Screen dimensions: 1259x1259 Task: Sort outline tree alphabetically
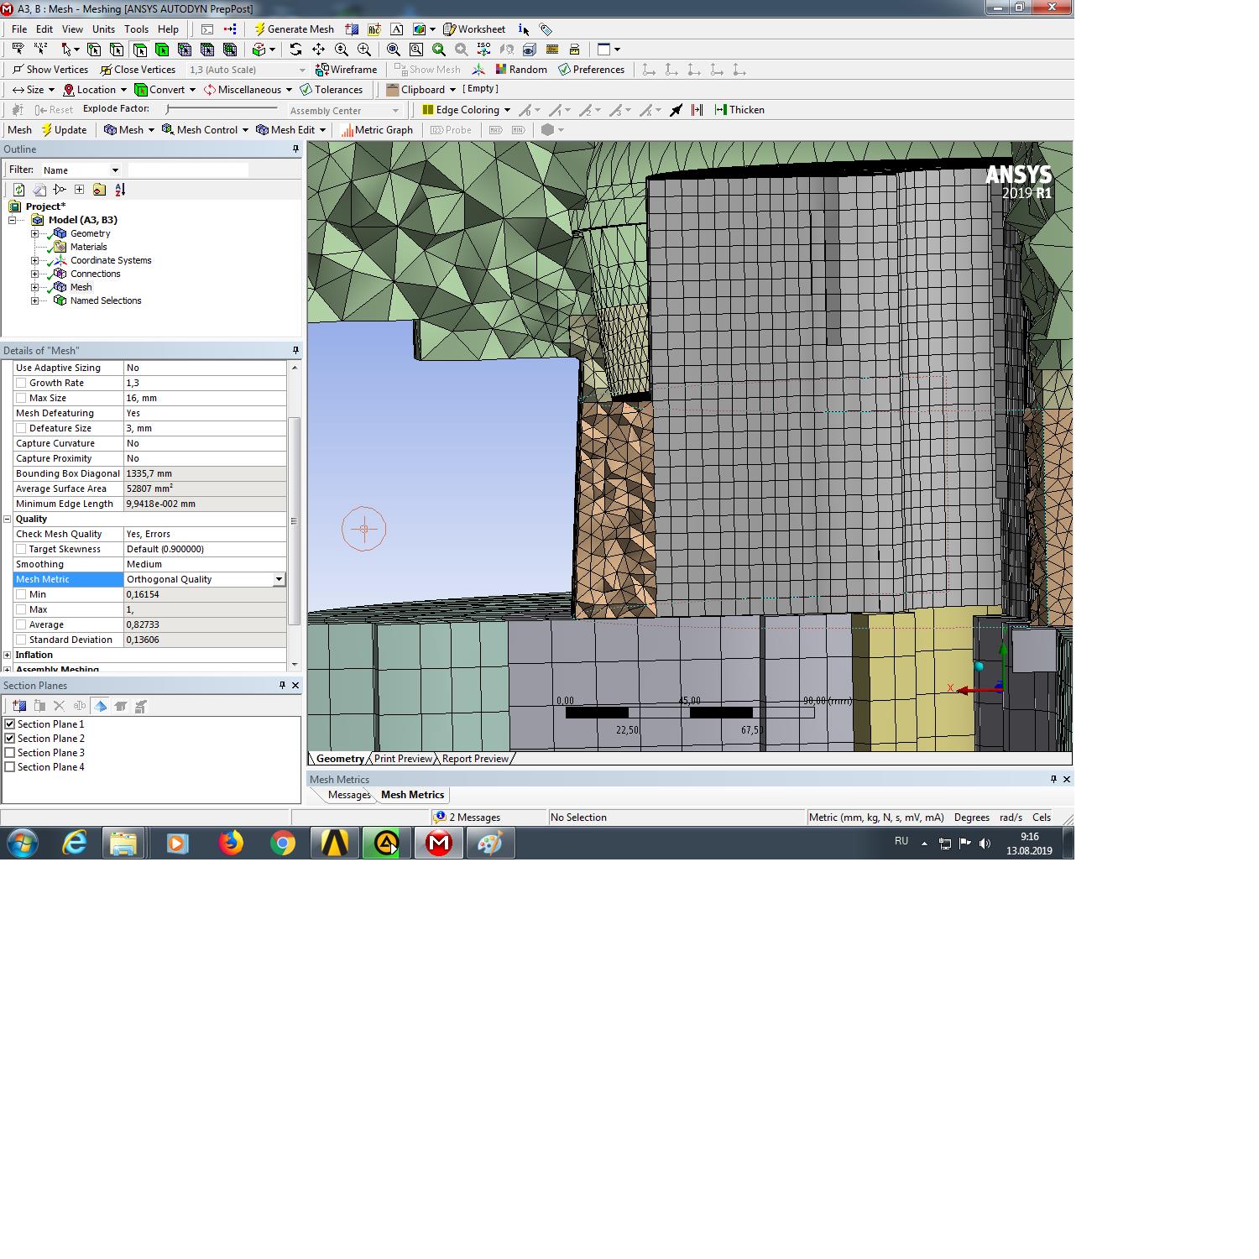[120, 190]
